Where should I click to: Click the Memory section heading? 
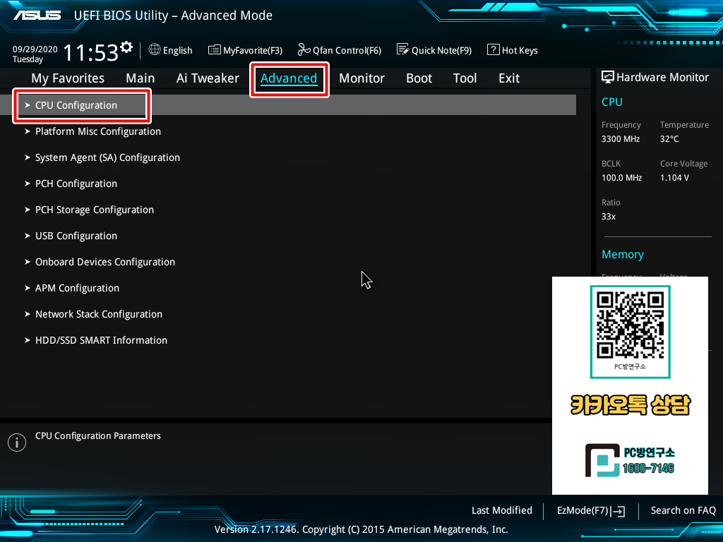[623, 254]
